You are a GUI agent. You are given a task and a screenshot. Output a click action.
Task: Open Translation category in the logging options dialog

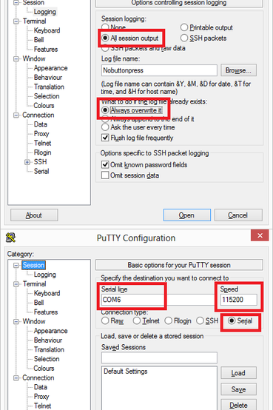point(49,87)
